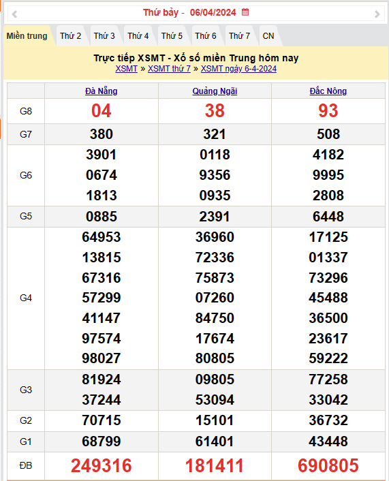Click Đắc Nông G8 result 93

[x=328, y=111]
